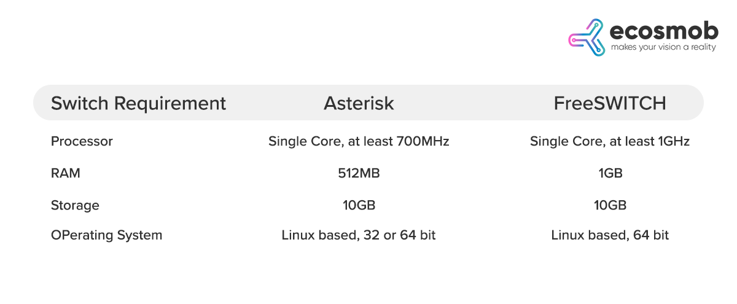Select "Single Core, at least 1GHz" cell
Viewport: 737px width, 304px height.
pos(609,141)
